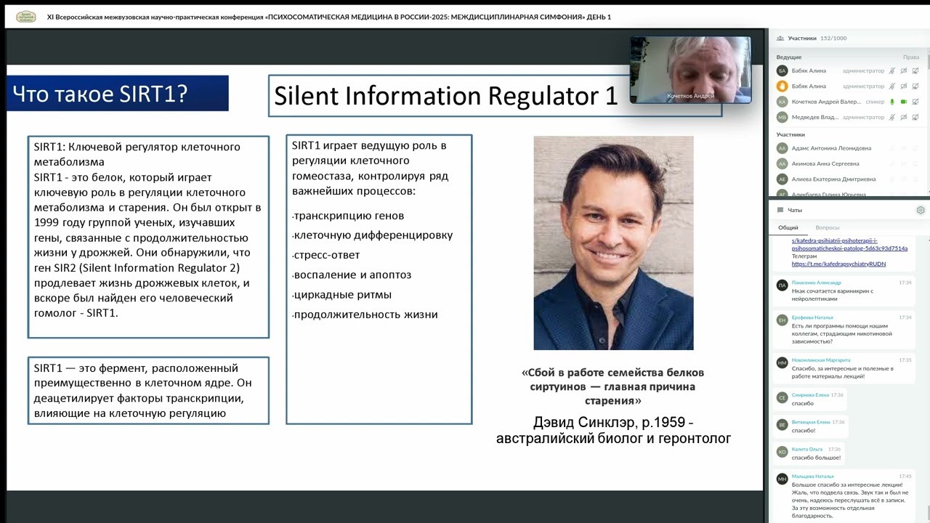The image size is (930, 523).
Task: Select participant Акимова Анна Сергеевна
Action: (825, 163)
